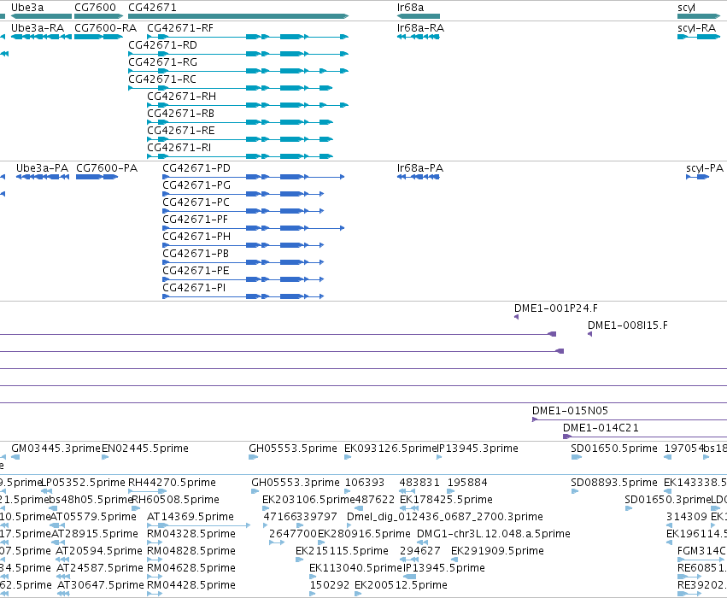Click EST SD08893.5prime

[614, 483]
